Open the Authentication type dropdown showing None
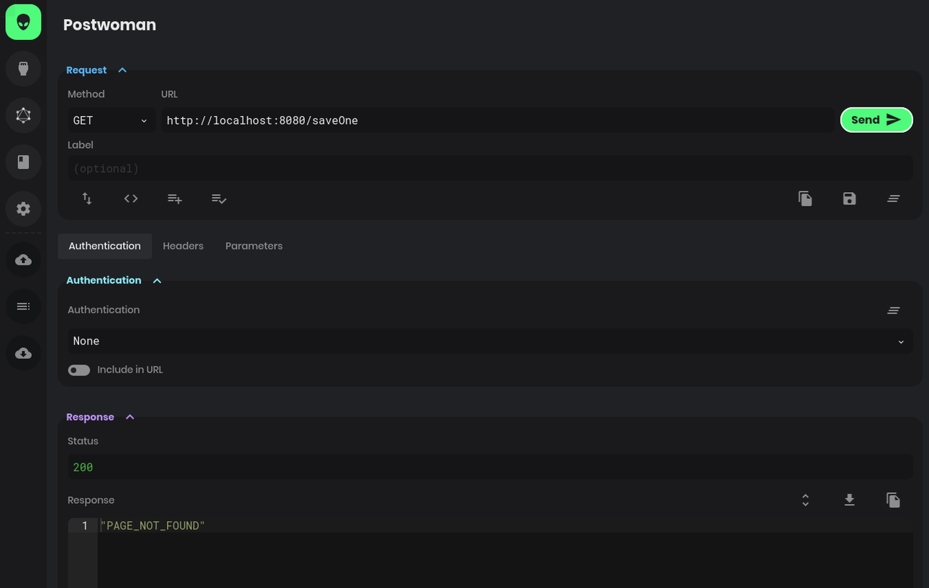This screenshot has width=929, height=588. (x=490, y=341)
